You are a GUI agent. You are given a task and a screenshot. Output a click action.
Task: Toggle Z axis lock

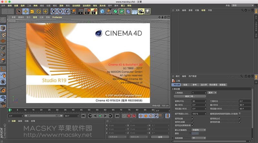pyautogui.click(x=66, y=12)
